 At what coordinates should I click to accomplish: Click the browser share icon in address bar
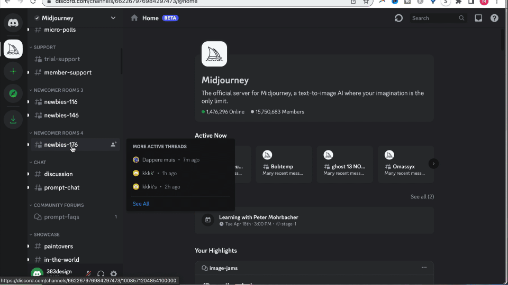pyautogui.click(x=353, y=2)
